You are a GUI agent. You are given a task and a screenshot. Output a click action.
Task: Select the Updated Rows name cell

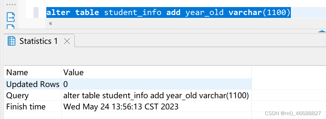(33, 84)
